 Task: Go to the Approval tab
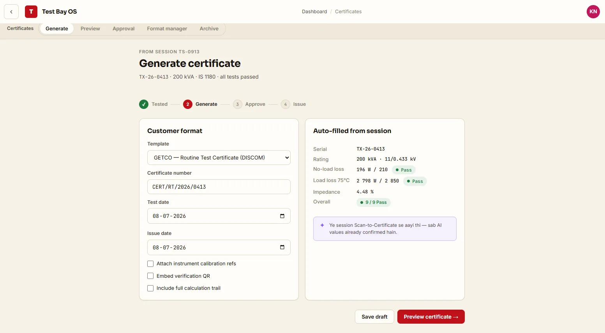(123, 29)
